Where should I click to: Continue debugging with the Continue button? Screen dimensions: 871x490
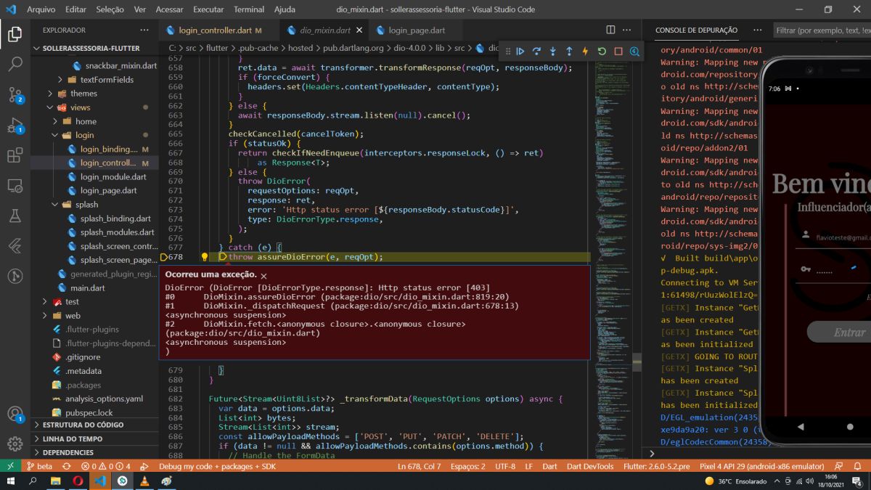pyautogui.click(x=520, y=52)
